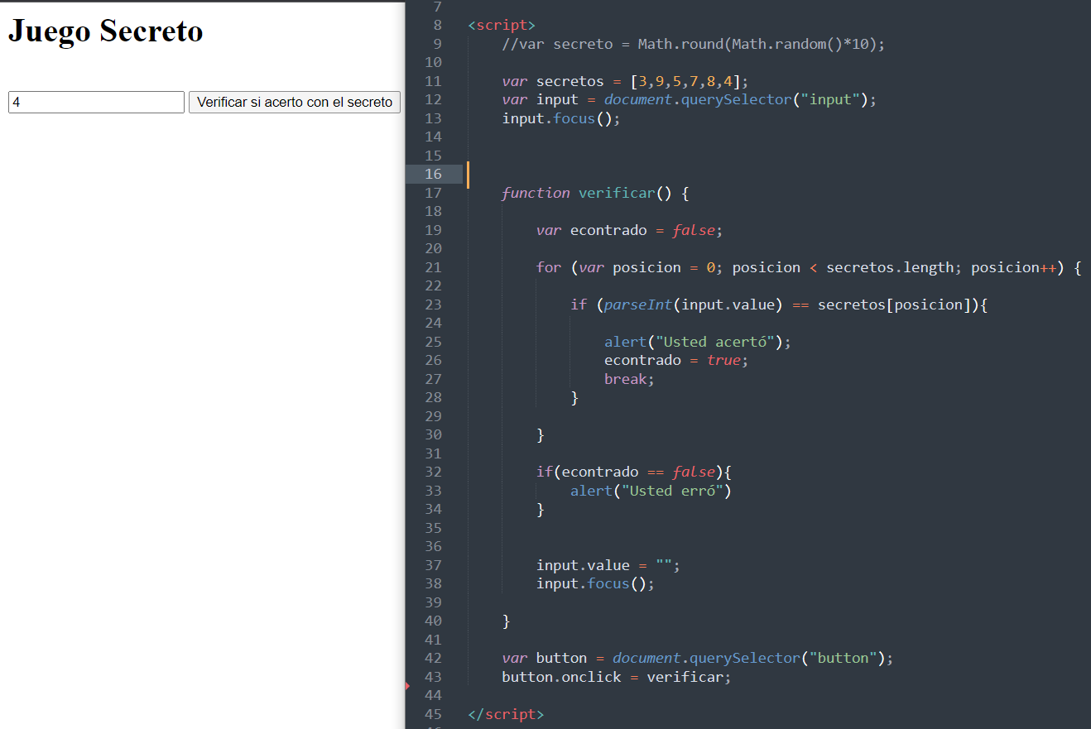This screenshot has height=729, width=1091.
Task: Click the commented 'var secreto' line
Action: click(694, 44)
